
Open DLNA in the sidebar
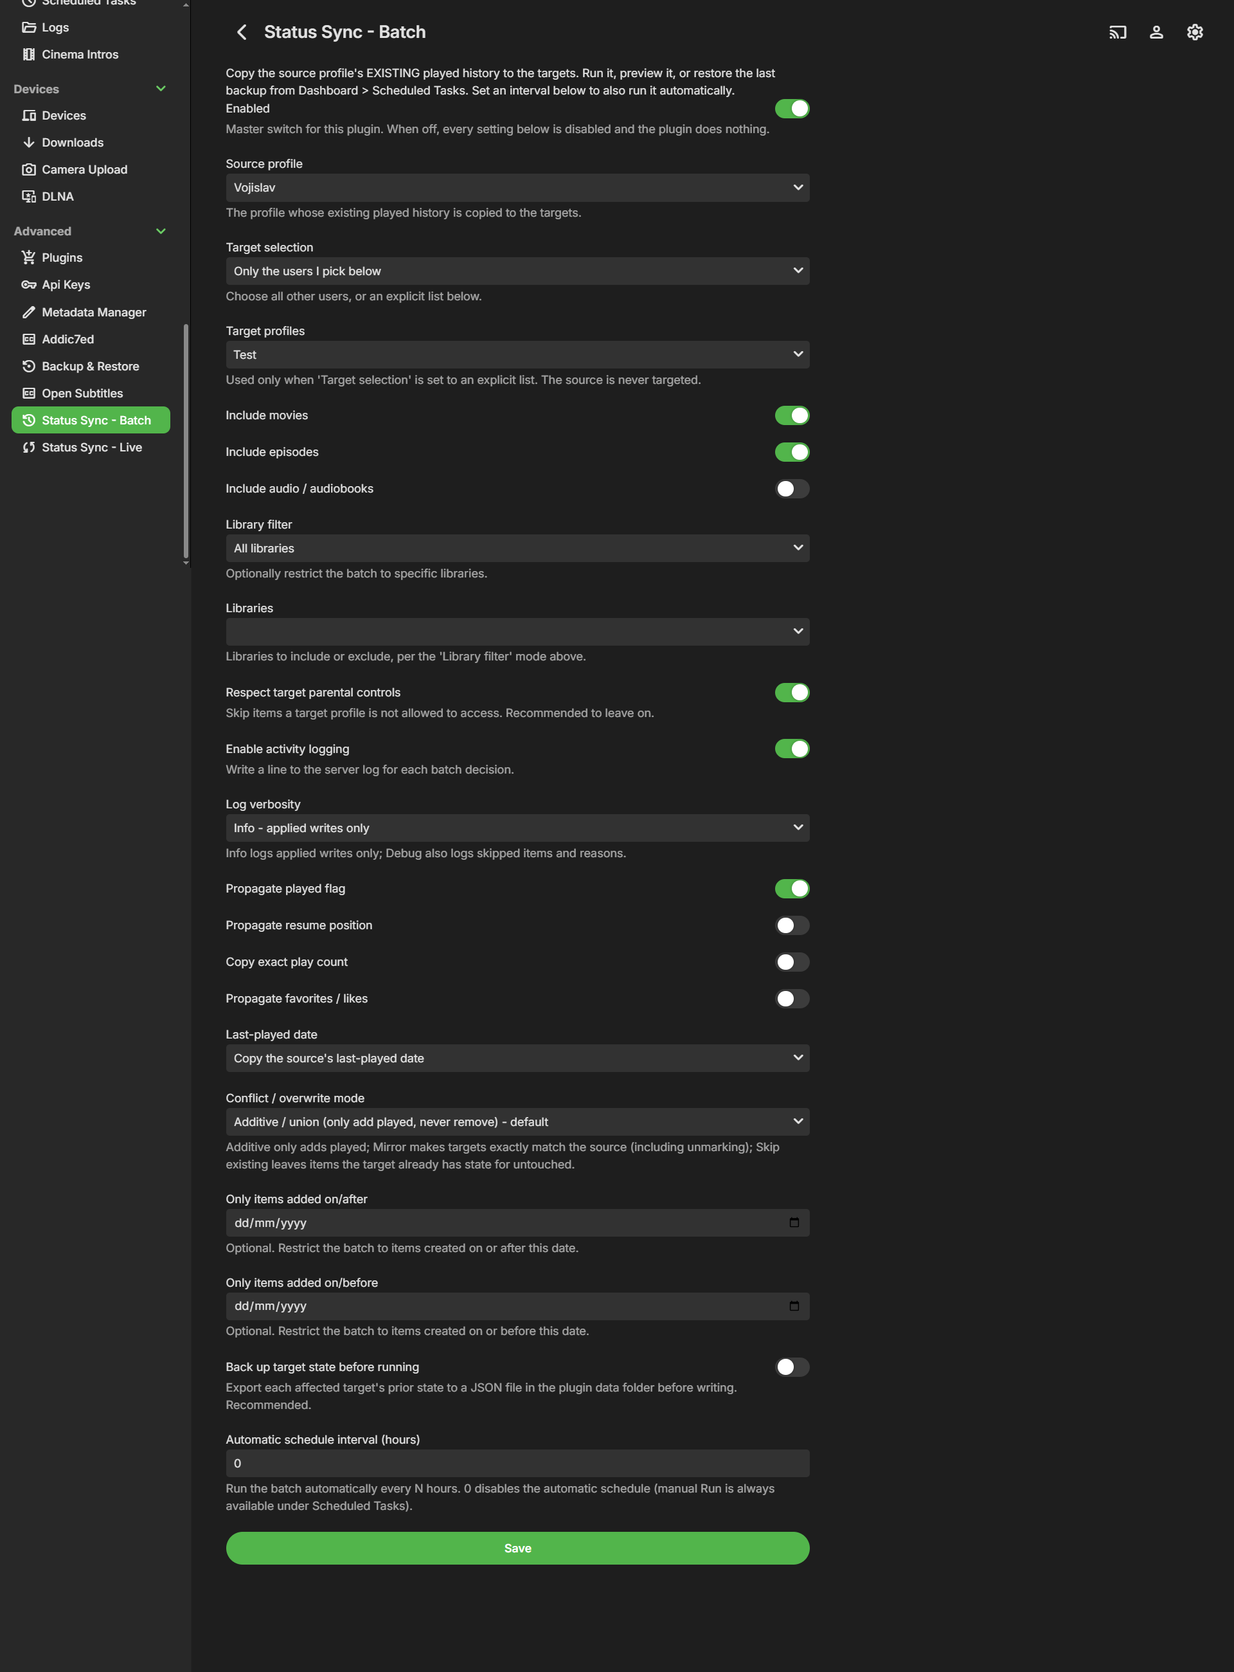91,197
